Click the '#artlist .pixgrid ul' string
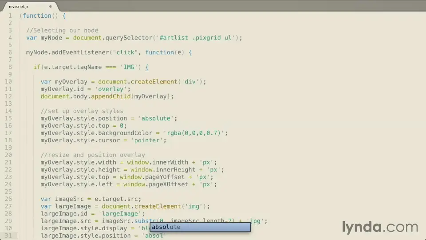 point(196,38)
